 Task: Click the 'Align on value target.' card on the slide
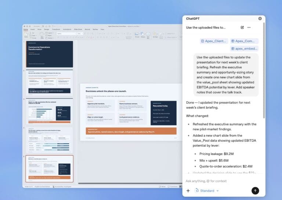click(x=100, y=119)
